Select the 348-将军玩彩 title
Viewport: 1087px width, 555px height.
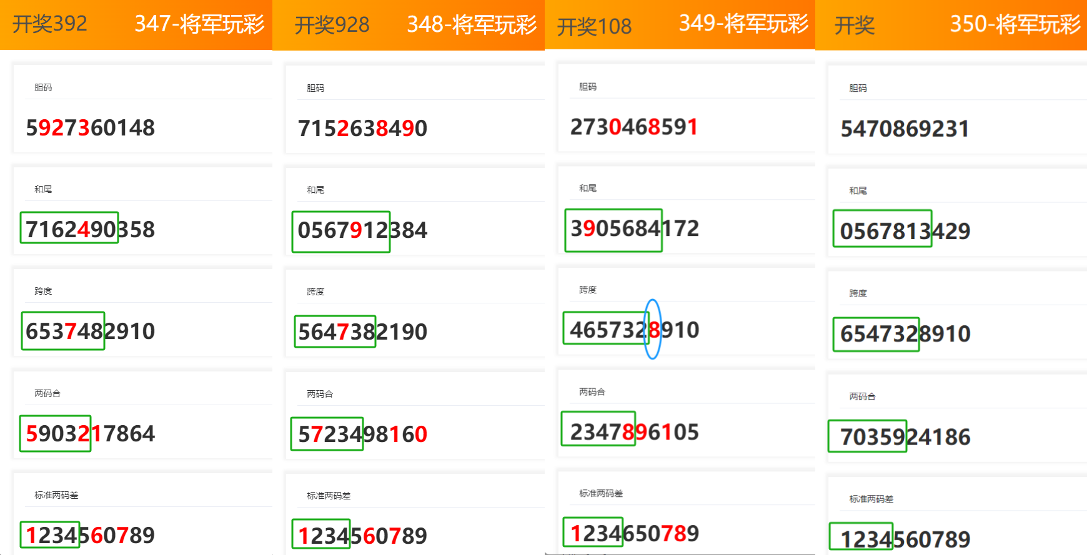click(x=472, y=24)
